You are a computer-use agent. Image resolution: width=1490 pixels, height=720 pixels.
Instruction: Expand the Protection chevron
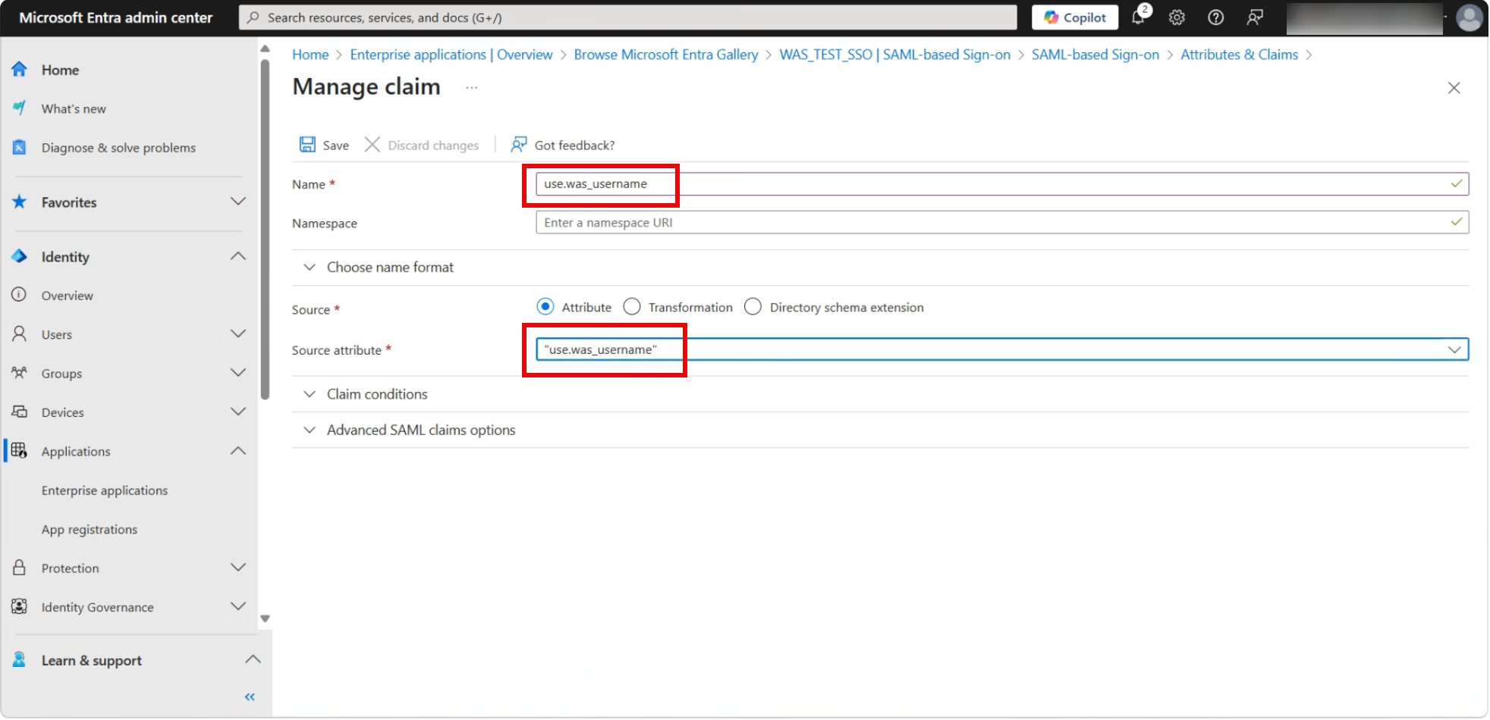[238, 568]
